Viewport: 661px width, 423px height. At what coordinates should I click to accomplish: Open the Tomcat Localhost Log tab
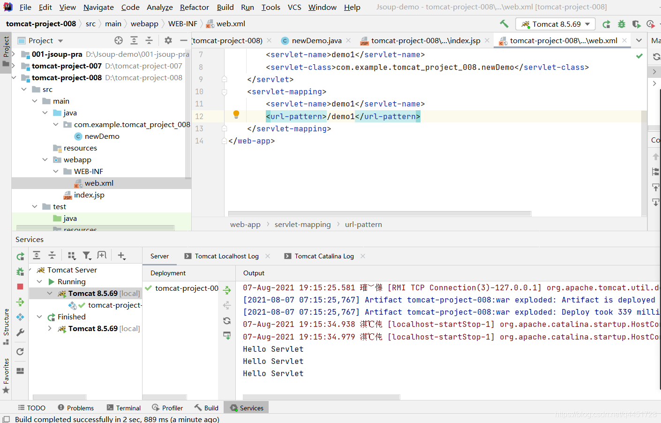[226, 256]
